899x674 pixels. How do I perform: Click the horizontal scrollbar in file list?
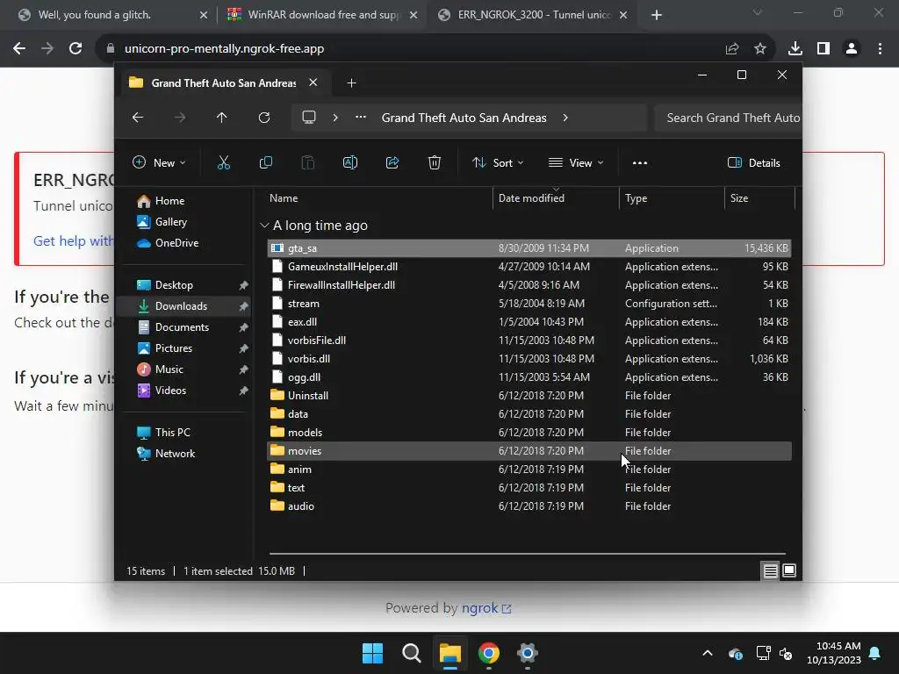tap(528, 554)
